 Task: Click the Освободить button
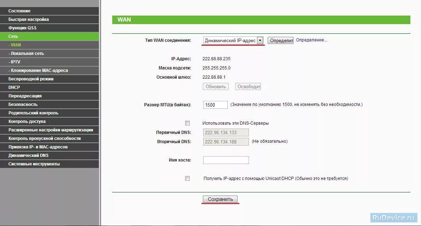click(248, 86)
